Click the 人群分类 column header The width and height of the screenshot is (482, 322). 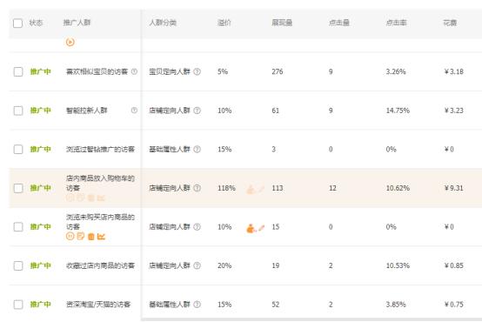click(x=163, y=23)
